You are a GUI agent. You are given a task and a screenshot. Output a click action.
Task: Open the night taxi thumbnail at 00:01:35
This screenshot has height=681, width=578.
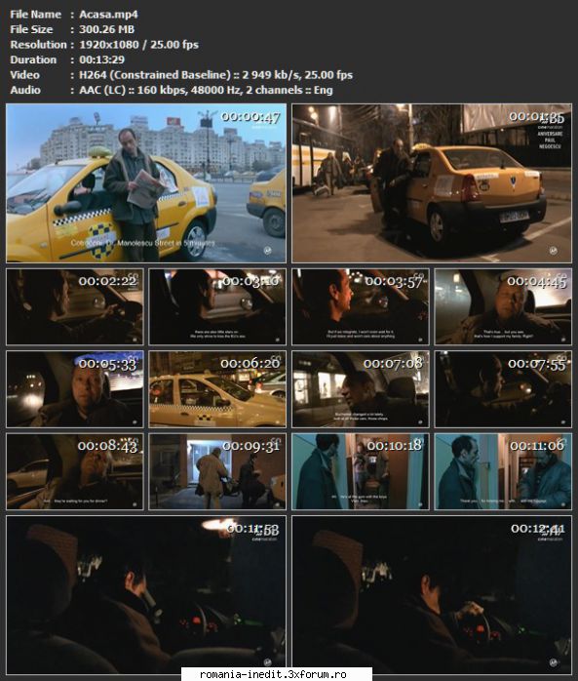(x=432, y=182)
